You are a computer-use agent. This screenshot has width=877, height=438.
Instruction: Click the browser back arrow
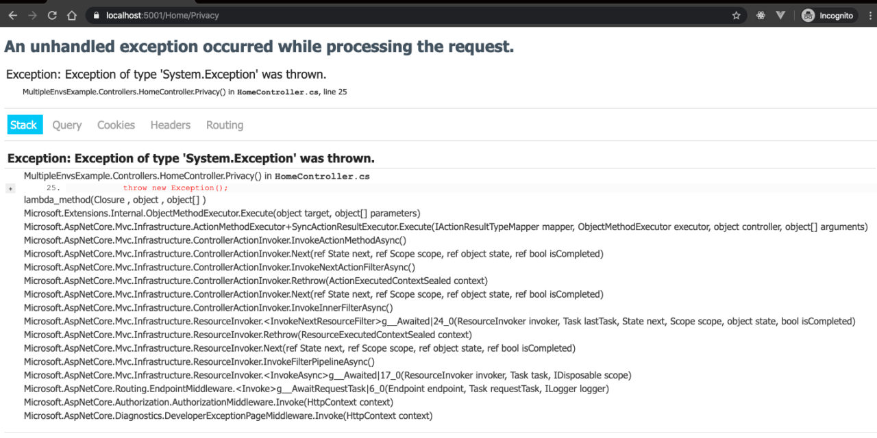click(x=12, y=15)
